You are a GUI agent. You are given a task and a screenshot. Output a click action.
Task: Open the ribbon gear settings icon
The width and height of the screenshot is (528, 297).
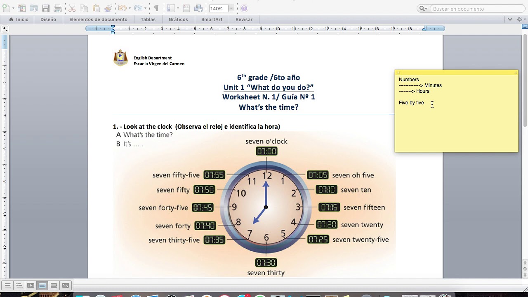pos(520,19)
